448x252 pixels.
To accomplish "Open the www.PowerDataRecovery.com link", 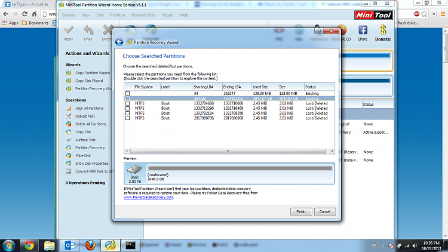I will point(148,197).
